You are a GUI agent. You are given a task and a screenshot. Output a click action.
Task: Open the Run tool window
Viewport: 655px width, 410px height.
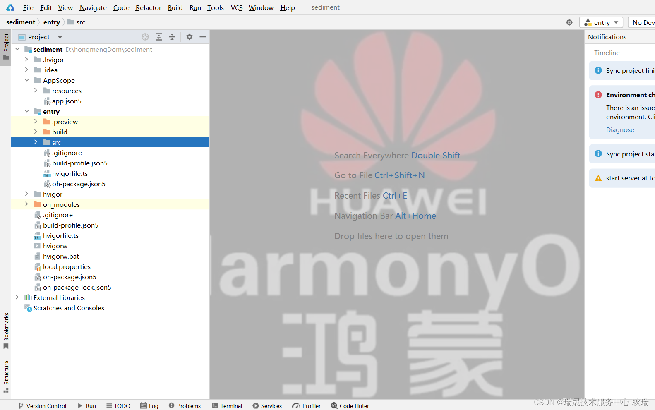pyautogui.click(x=87, y=406)
